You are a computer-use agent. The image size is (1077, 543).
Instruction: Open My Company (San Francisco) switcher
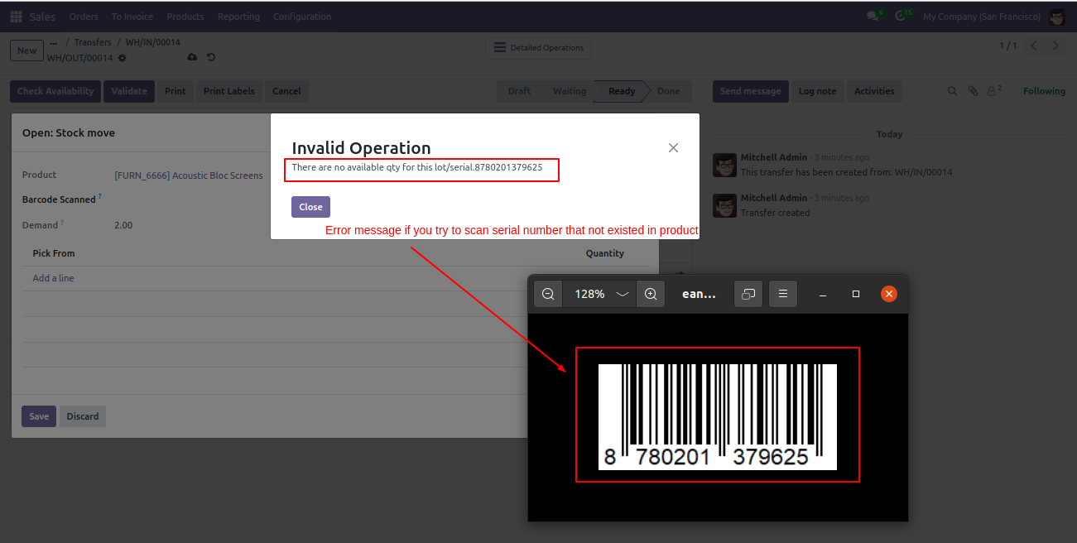click(982, 17)
